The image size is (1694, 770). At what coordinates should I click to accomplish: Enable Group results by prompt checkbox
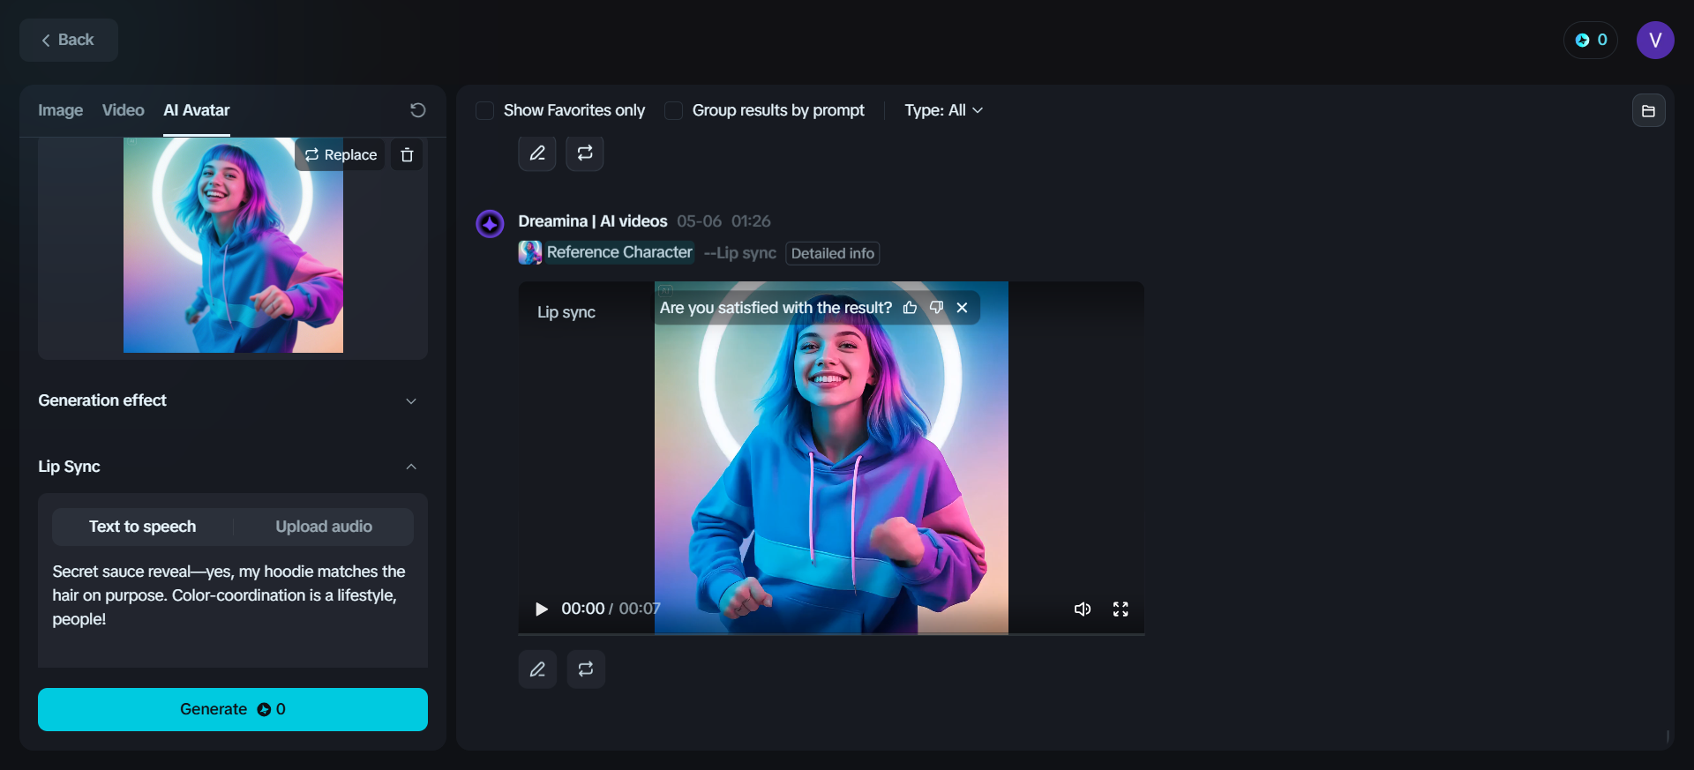673,110
